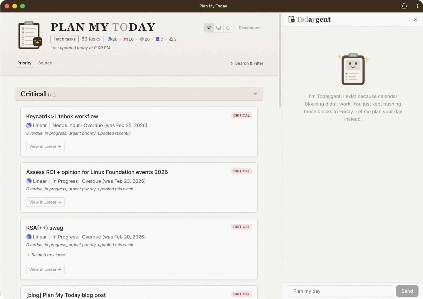
Task: Close the Todaygent panel
Action: tap(415, 19)
